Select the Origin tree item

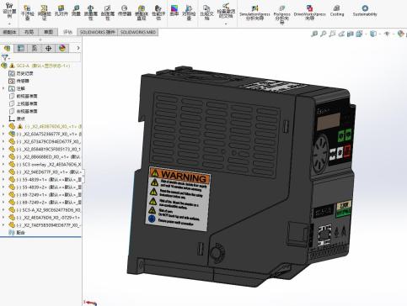[x=20, y=119]
